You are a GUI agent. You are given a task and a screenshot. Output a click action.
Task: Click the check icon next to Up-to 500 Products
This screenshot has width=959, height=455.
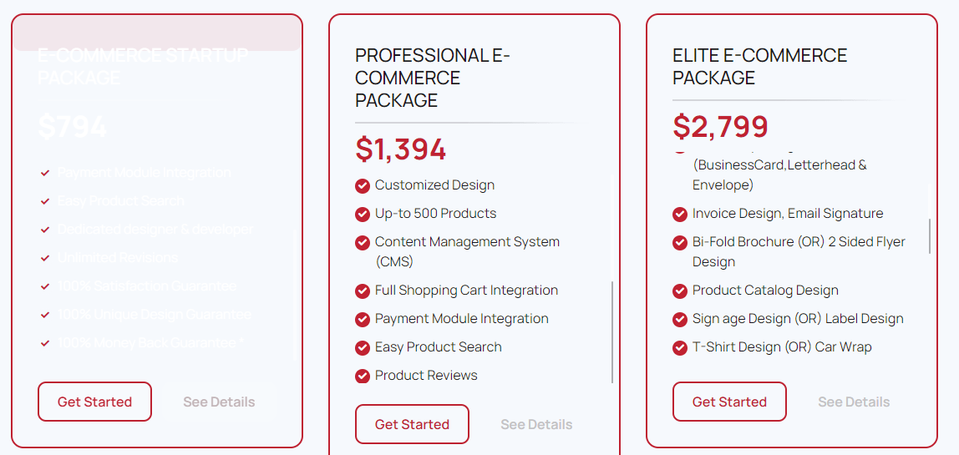point(362,214)
